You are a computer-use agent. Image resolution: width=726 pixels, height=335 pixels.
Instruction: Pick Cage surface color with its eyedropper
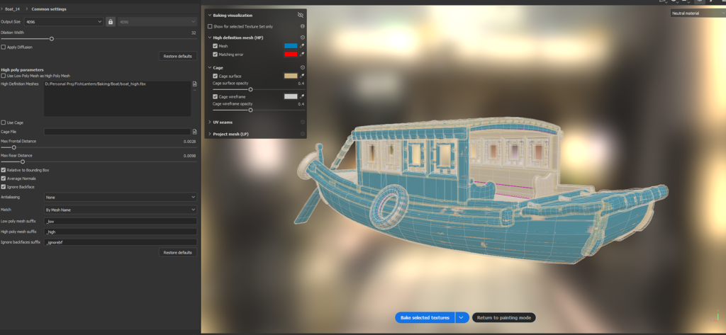click(x=302, y=76)
